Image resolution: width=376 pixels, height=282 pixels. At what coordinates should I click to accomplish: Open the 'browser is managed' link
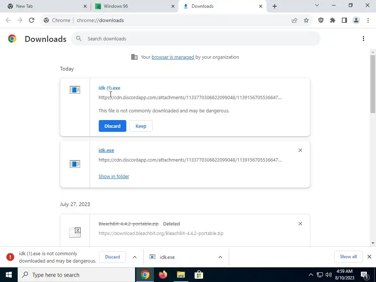(173, 57)
